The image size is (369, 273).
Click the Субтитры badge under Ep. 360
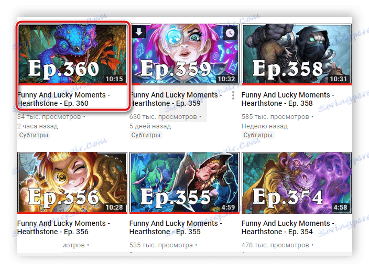34,135
